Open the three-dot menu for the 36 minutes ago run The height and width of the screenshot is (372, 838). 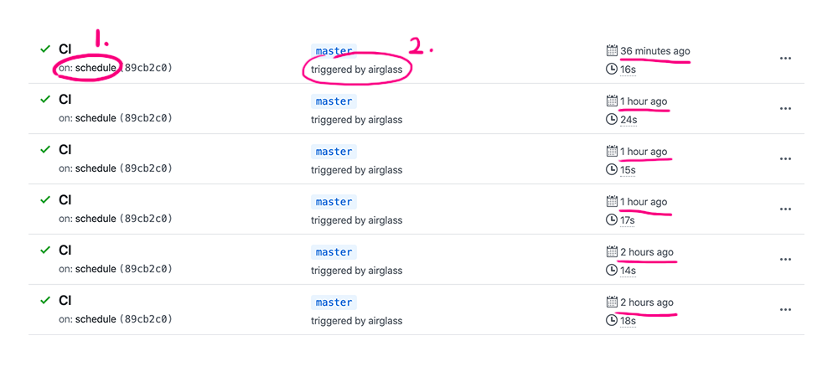click(x=785, y=59)
